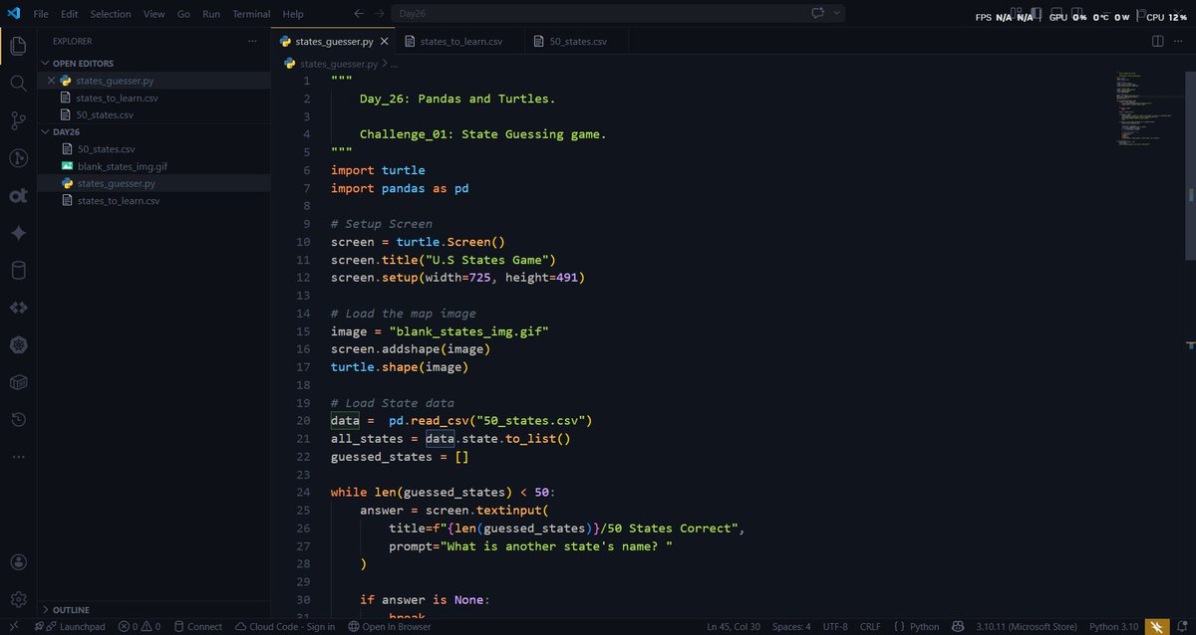Image resolution: width=1196 pixels, height=635 pixels.
Task: Open the Run menu
Action: coord(211,14)
